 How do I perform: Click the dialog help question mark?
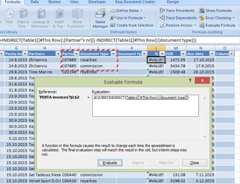tap(190, 81)
